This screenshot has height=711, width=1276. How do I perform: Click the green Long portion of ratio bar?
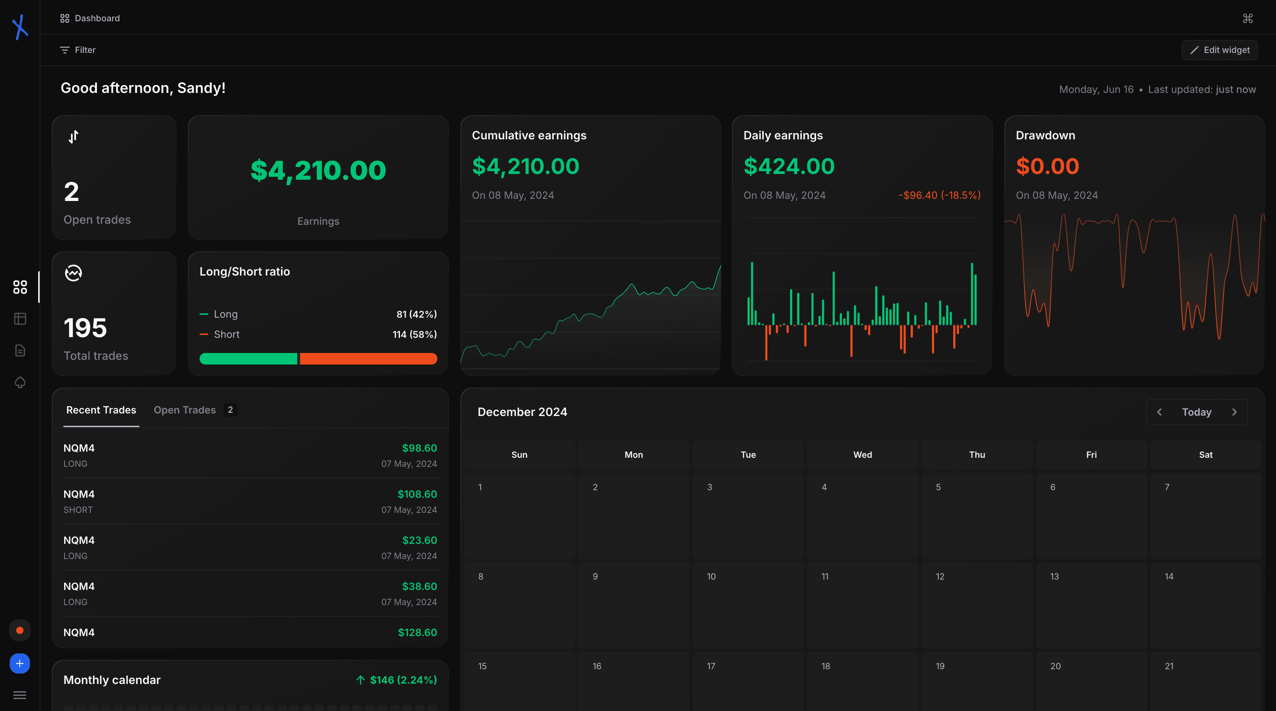pos(248,359)
